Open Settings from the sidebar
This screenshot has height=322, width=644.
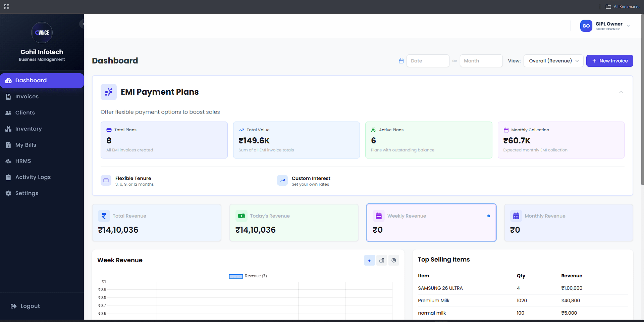(42, 193)
